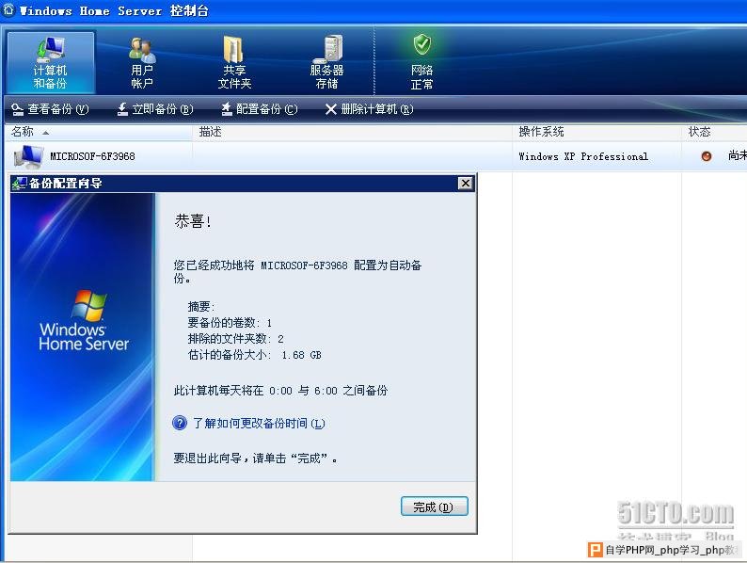The height and width of the screenshot is (563, 747).
Task: Click the Home Server console title icon
Action: point(9,9)
